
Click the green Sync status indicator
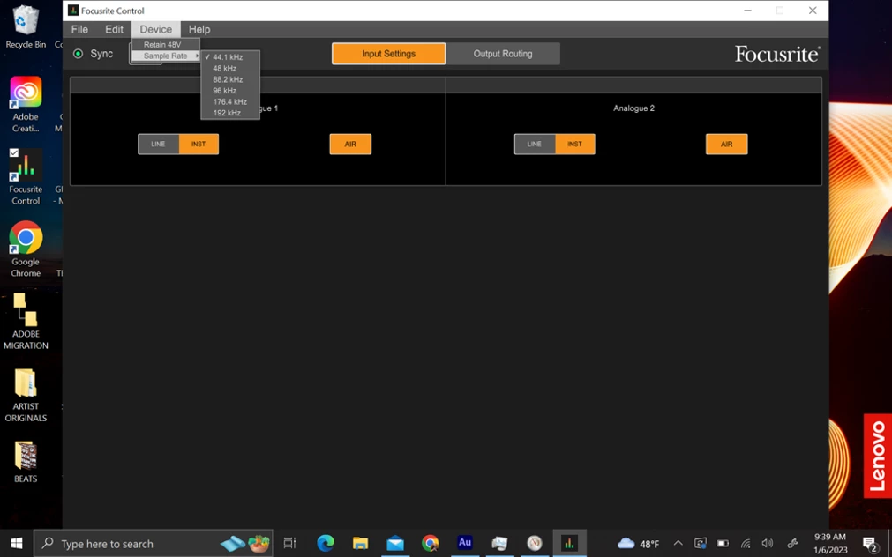click(x=78, y=54)
